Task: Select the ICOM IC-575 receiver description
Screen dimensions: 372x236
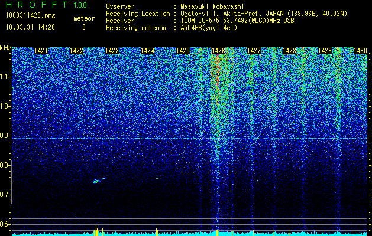Action: (x=237, y=21)
